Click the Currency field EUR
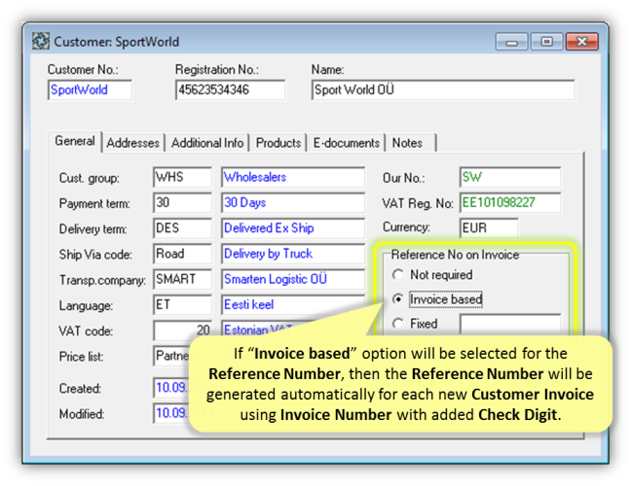 489,228
